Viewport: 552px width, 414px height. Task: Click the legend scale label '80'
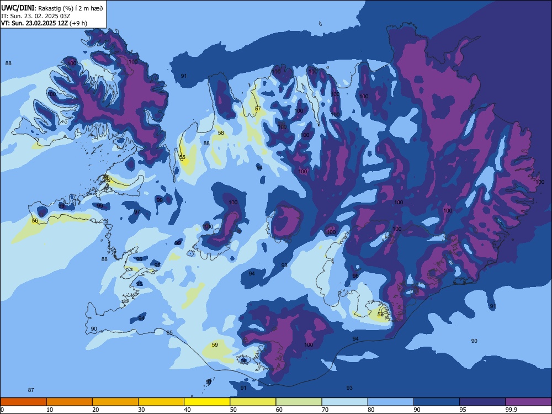[x=371, y=410]
